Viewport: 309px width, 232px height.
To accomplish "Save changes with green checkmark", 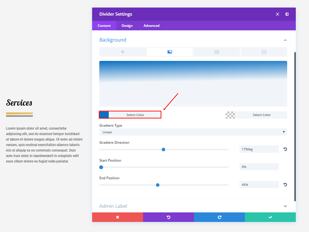I will click(x=270, y=217).
